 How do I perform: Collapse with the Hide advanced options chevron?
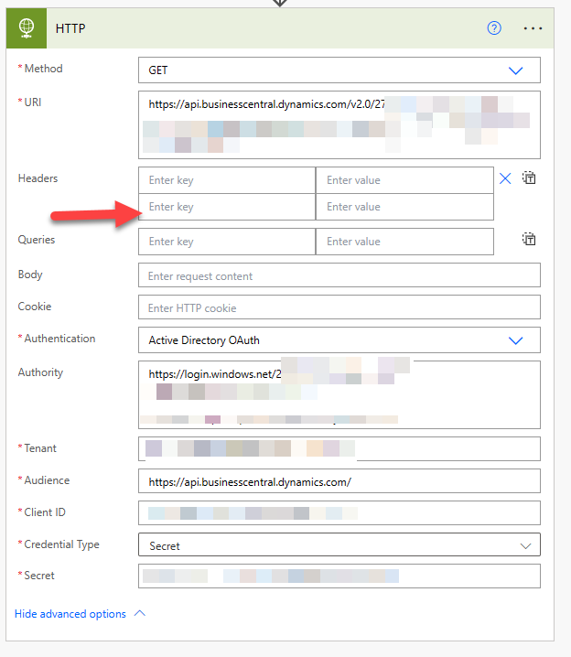pos(139,613)
